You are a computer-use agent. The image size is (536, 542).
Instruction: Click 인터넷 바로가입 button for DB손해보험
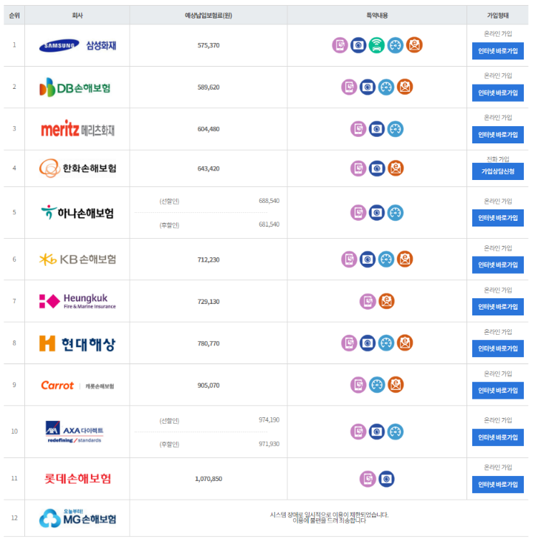tap(497, 93)
